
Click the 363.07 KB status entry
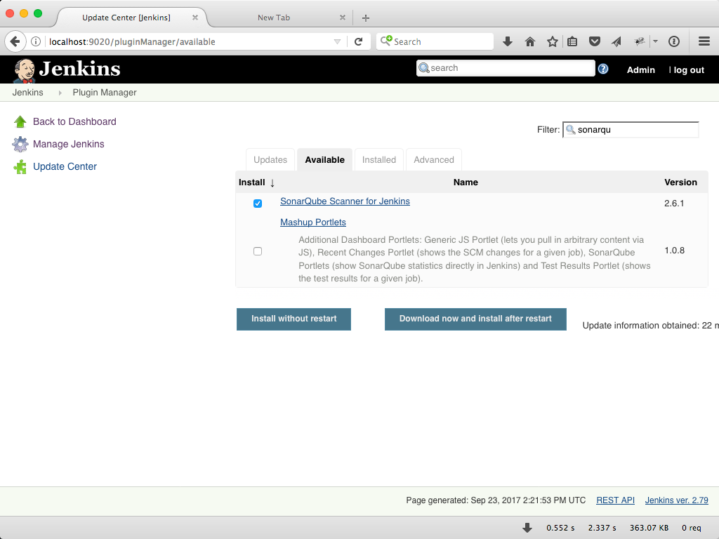tap(649, 528)
